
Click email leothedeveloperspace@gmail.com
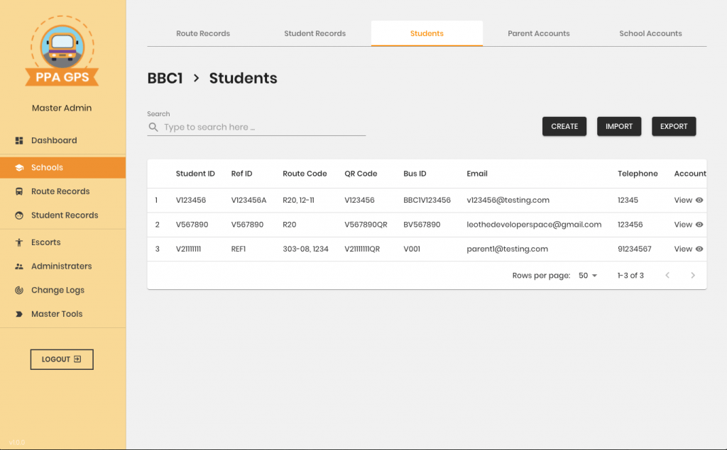point(534,225)
